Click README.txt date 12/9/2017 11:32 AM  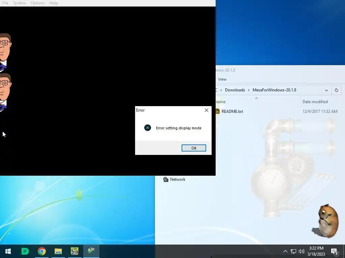click(x=320, y=112)
